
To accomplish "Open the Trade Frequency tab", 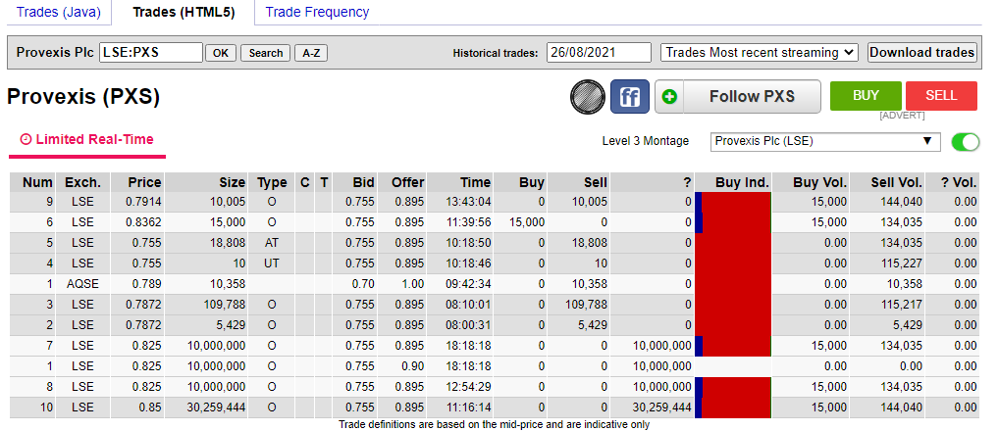I will (x=317, y=12).
